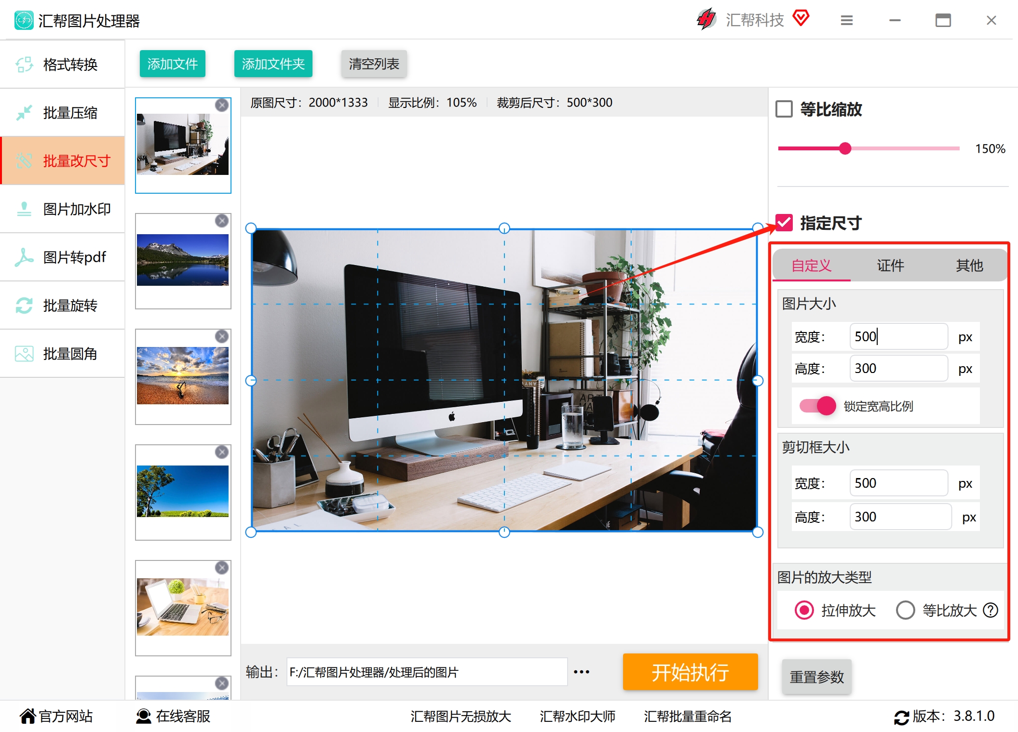
Task: Remove the beach sunset thumbnail with its X
Action: pyautogui.click(x=222, y=336)
